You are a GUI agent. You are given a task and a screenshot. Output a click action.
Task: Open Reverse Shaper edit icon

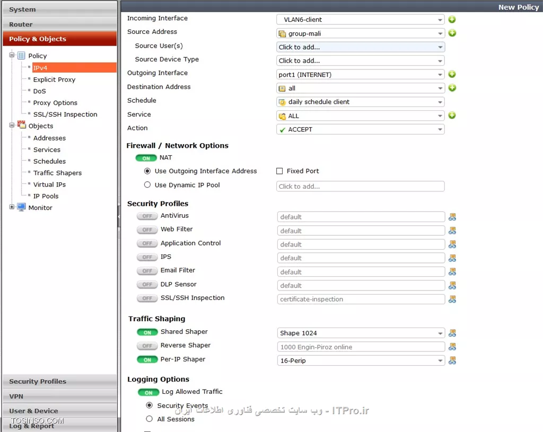tap(452, 347)
